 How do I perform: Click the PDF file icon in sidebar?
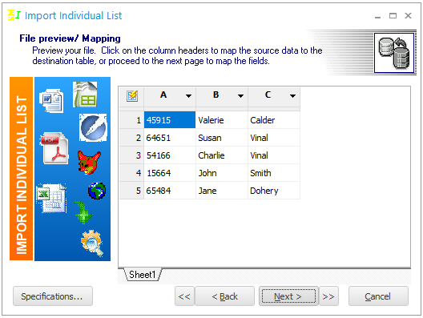[54, 148]
